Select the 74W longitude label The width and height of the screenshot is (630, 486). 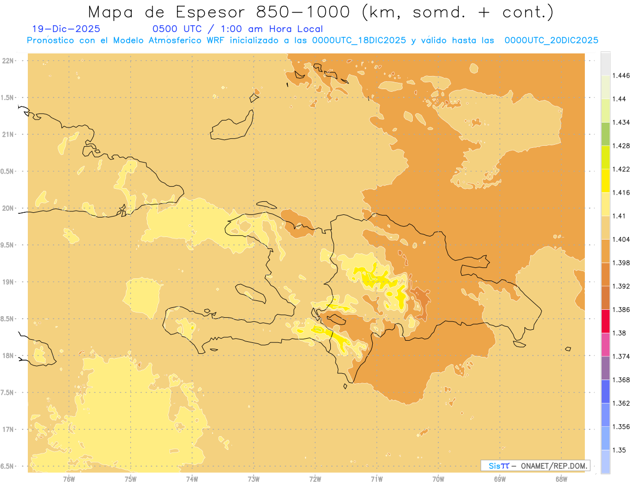coord(192,479)
